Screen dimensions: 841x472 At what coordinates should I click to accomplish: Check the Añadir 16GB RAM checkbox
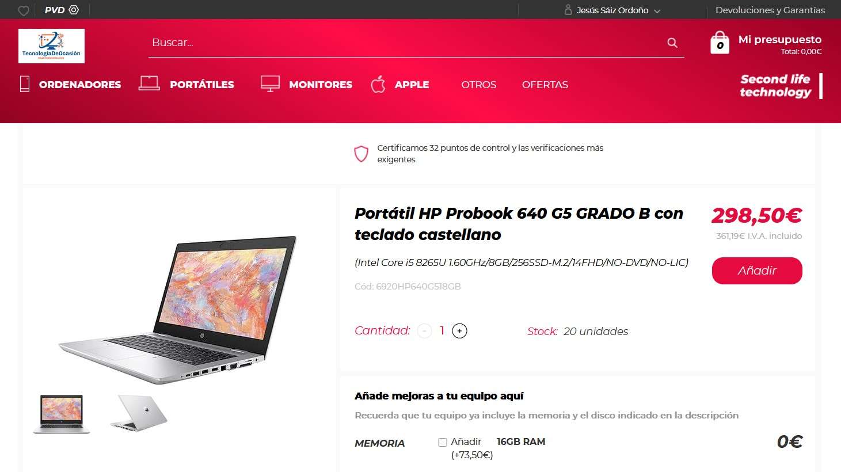coord(443,442)
